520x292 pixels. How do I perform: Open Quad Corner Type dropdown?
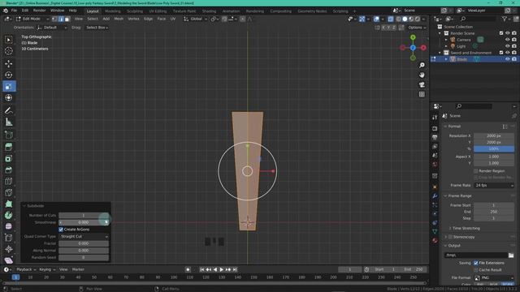coord(84,236)
